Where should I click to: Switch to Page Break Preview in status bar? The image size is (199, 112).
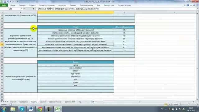tap(171, 105)
